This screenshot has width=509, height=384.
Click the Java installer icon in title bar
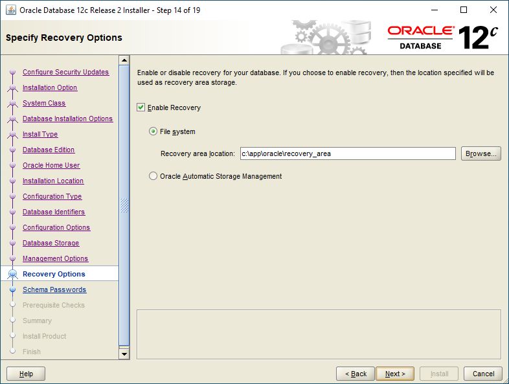click(11, 10)
